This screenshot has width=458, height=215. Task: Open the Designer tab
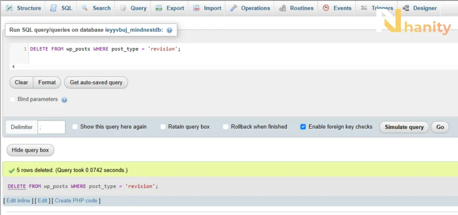click(420, 8)
